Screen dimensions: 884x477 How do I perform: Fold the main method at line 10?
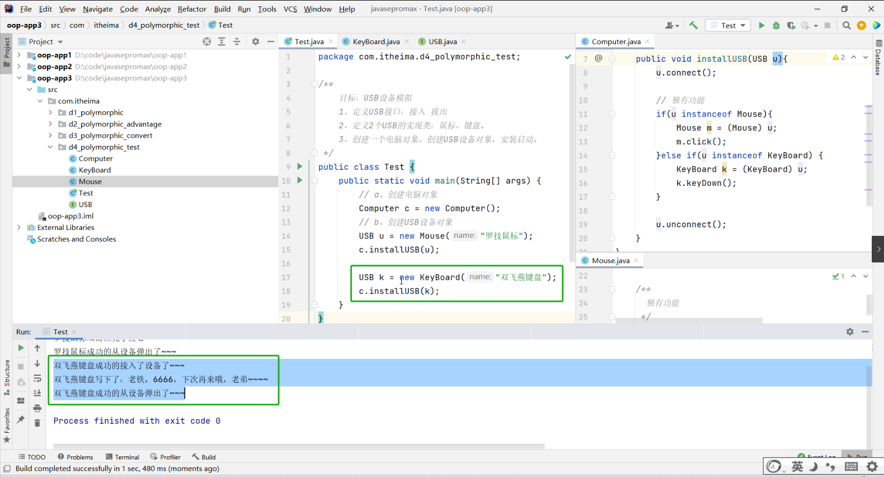(315, 181)
